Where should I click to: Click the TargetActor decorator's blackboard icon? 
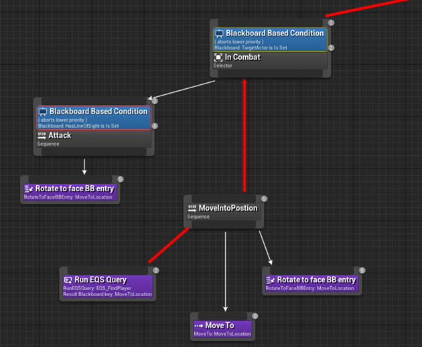[x=219, y=33]
